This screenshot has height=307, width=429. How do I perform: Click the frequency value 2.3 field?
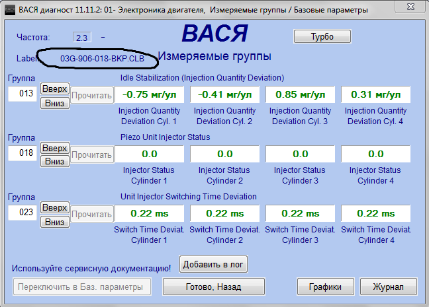click(82, 38)
